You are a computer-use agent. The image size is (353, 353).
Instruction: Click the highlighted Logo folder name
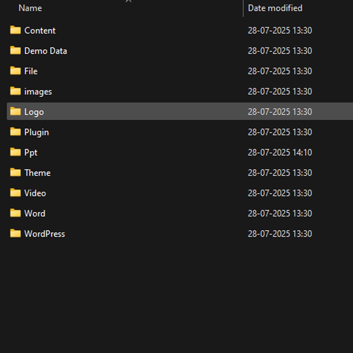pyautogui.click(x=34, y=112)
